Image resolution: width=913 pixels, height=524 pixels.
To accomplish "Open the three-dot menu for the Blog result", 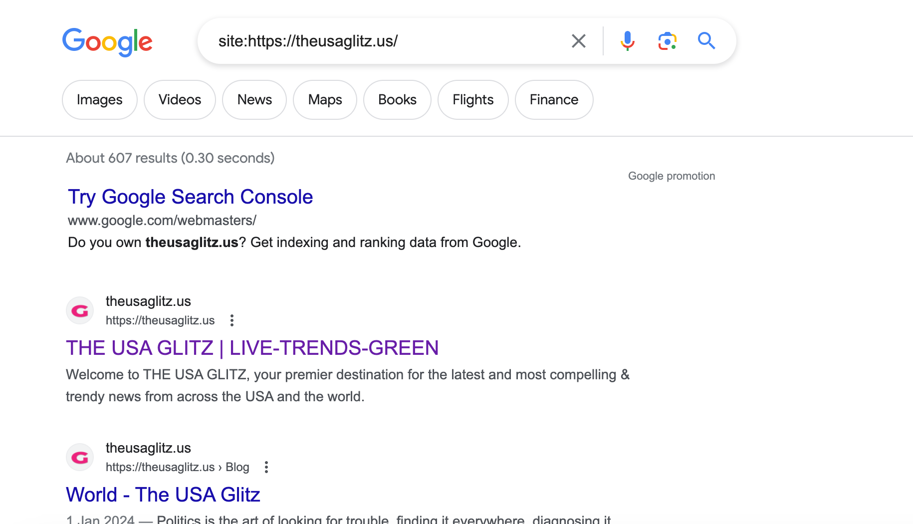I will (x=266, y=467).
